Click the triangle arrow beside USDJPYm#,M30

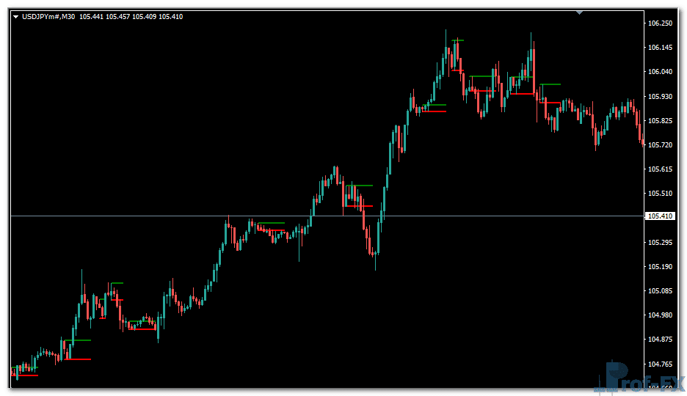point(15,16)
